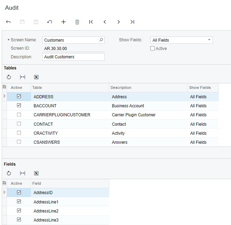Select the AddressLine3 field cell
231x225 pixels.
(70, 220)
